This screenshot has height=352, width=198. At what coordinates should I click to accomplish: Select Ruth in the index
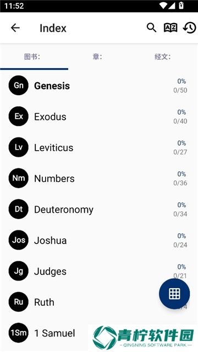(44, 302)
